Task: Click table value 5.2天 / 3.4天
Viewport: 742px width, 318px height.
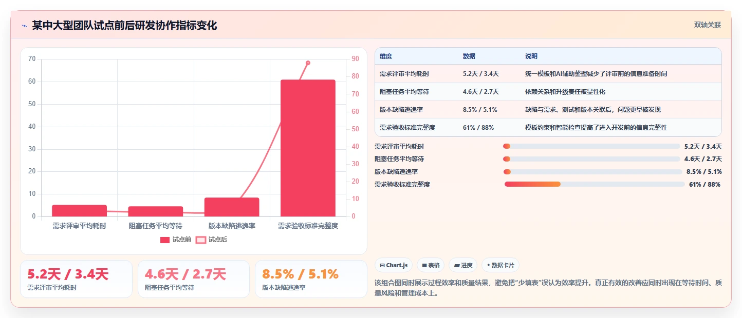Action: [481, 74]
